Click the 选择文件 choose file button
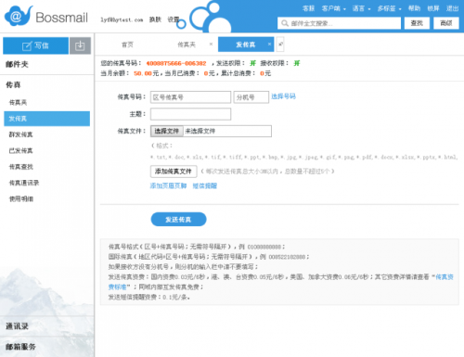The height and width of the screenshot is (357, 464). (x=167, y=131)
